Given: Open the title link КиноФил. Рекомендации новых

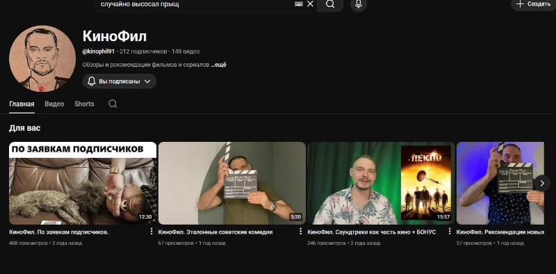Looking at the screenshot, I should click(500, 232).
